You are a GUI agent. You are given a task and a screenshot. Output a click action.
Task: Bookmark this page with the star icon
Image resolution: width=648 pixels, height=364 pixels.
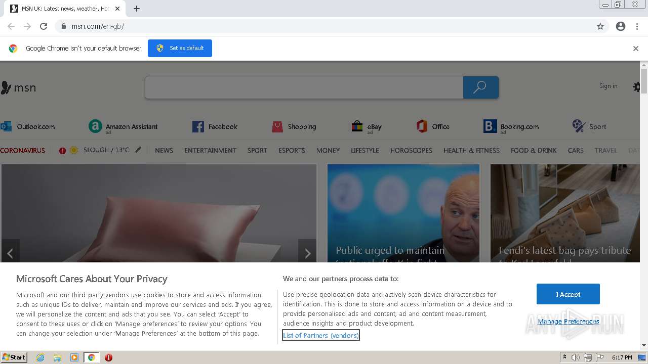pyautogui.click(x=600, y=26)
